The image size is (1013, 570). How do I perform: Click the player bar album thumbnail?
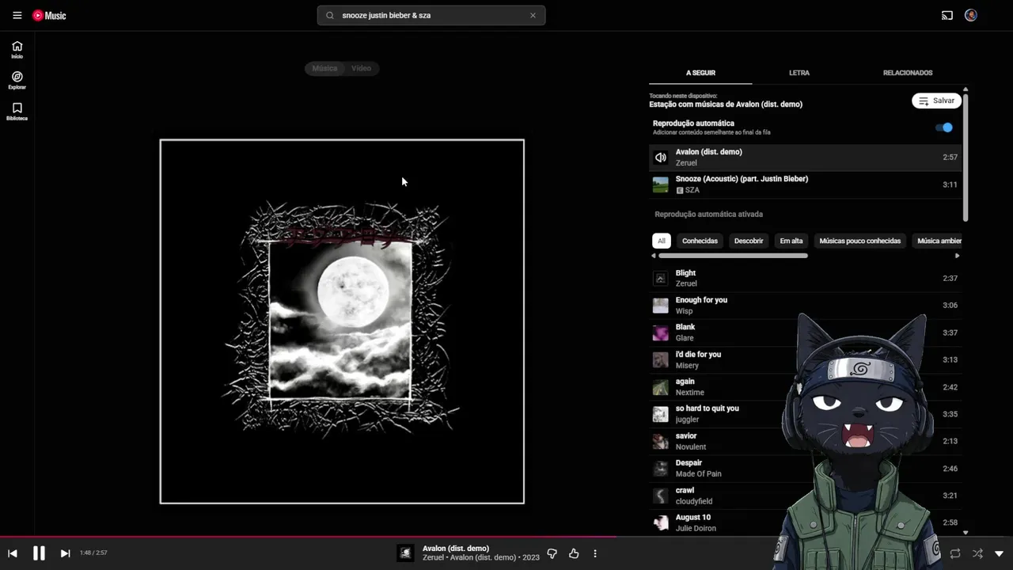pos(405,553)
